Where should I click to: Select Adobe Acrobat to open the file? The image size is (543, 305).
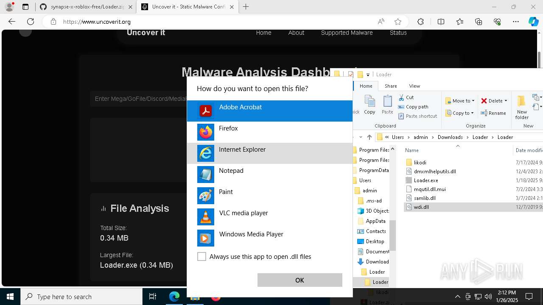[270, 111]
